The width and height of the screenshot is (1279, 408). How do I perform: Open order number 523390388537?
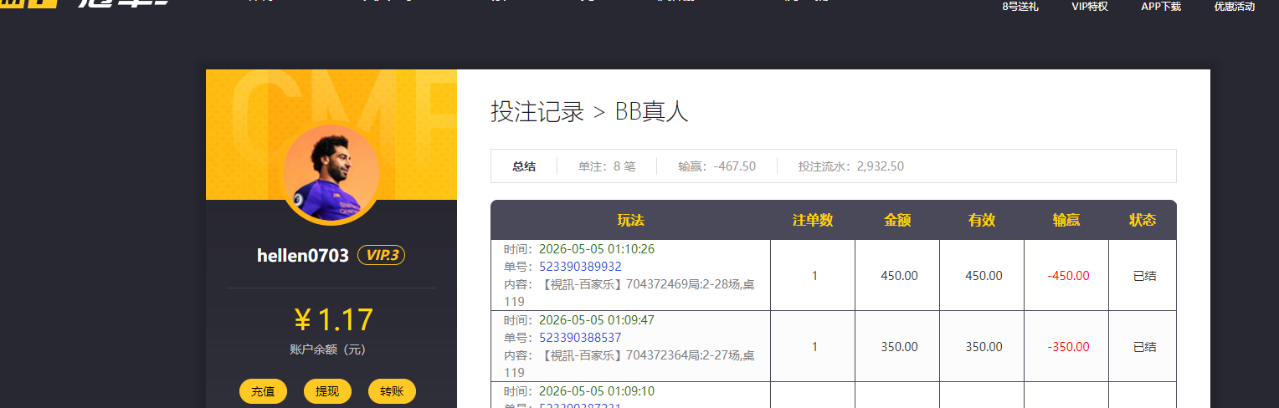pos(580,338)
